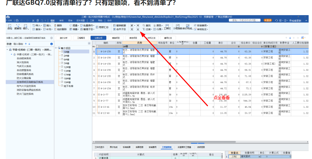Click the move down arrow next to 导入导出
Viewport: 312px width, 159px height.
point(29,44)
